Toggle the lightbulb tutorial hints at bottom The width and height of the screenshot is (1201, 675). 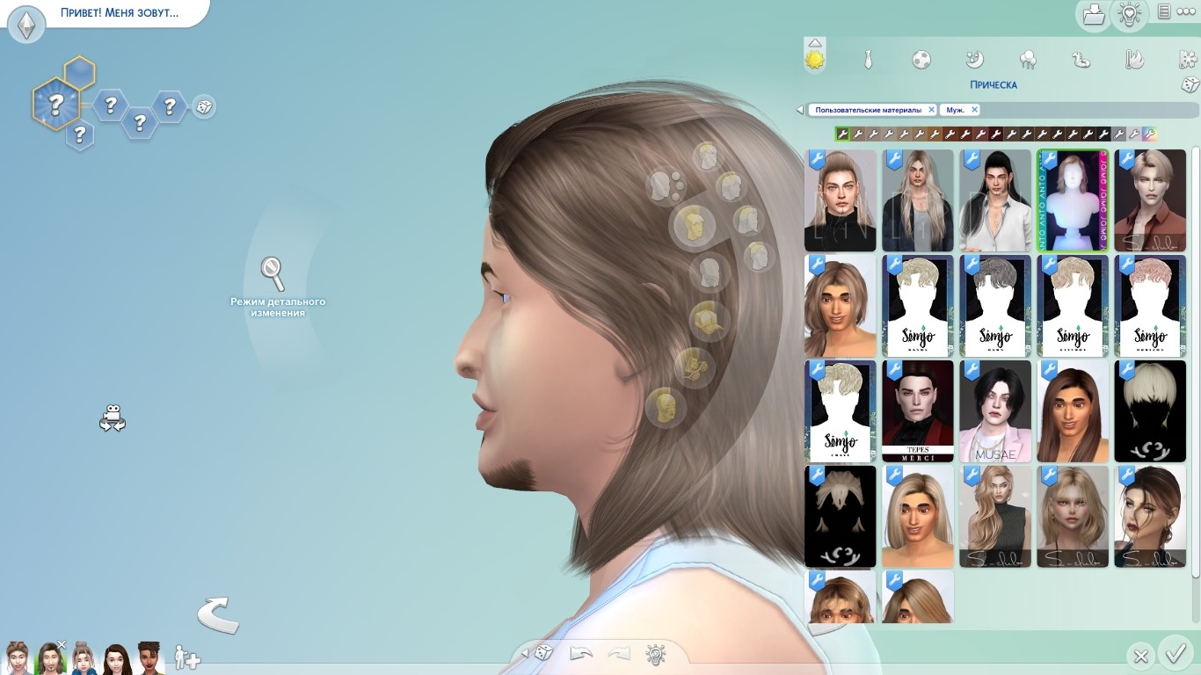click(655, 654)
